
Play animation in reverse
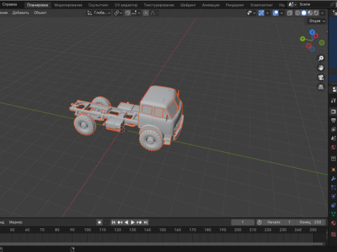126,223
